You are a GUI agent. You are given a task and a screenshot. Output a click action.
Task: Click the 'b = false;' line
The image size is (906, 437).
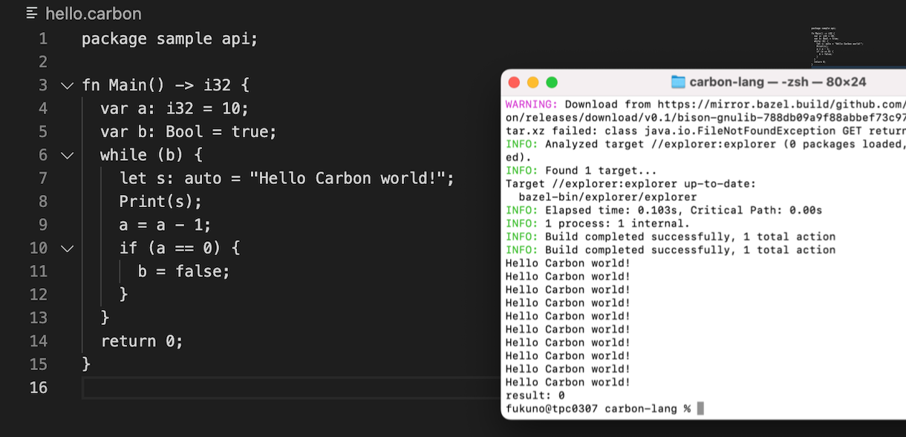coord(184,271)
